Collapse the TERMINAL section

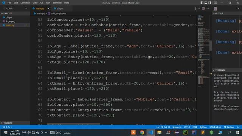click(x=227, y=70)
